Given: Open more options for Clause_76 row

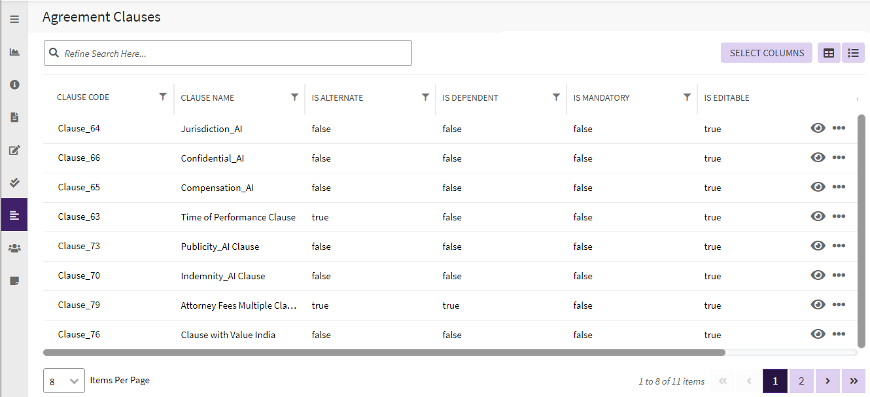Looking at the screenshot, I should click(x=839, y=334).
